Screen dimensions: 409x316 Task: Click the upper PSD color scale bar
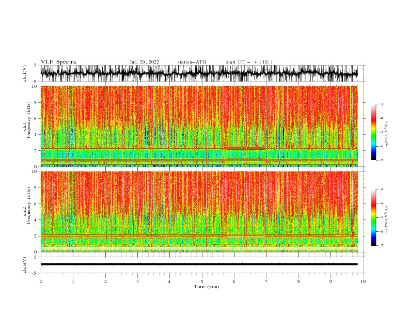tap(374, 132)
